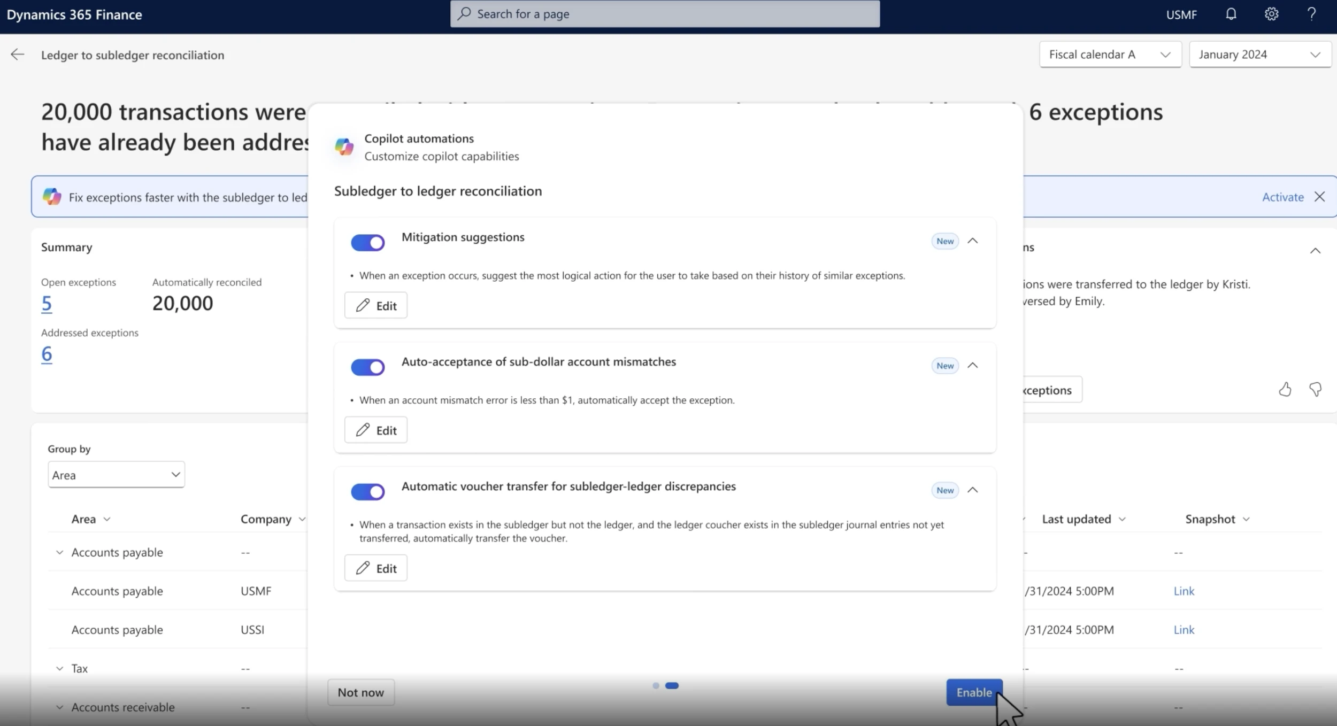Click the Not now button
This screenshot has width=1337, height=726.
361,692
